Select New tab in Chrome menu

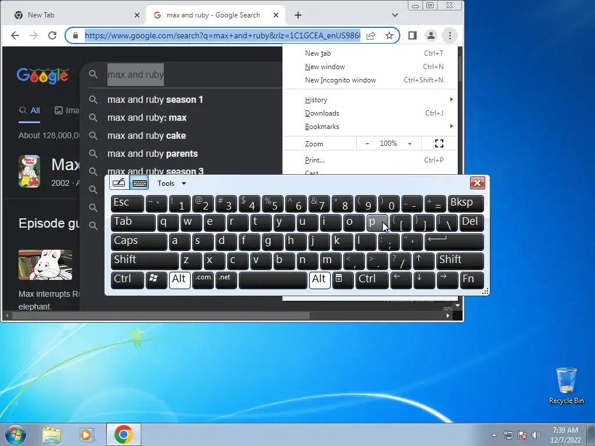coord(370,53)
